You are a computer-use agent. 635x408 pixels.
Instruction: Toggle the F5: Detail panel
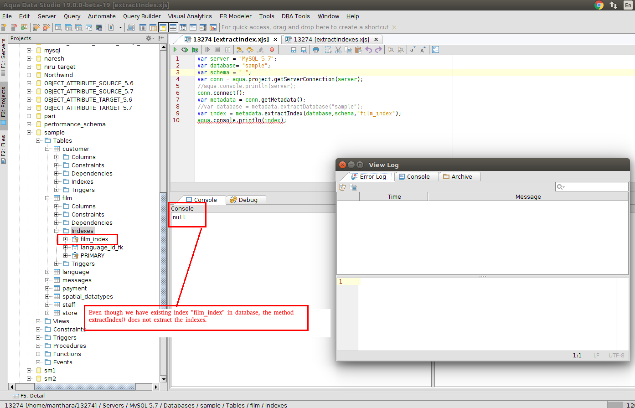click(29, 396)
